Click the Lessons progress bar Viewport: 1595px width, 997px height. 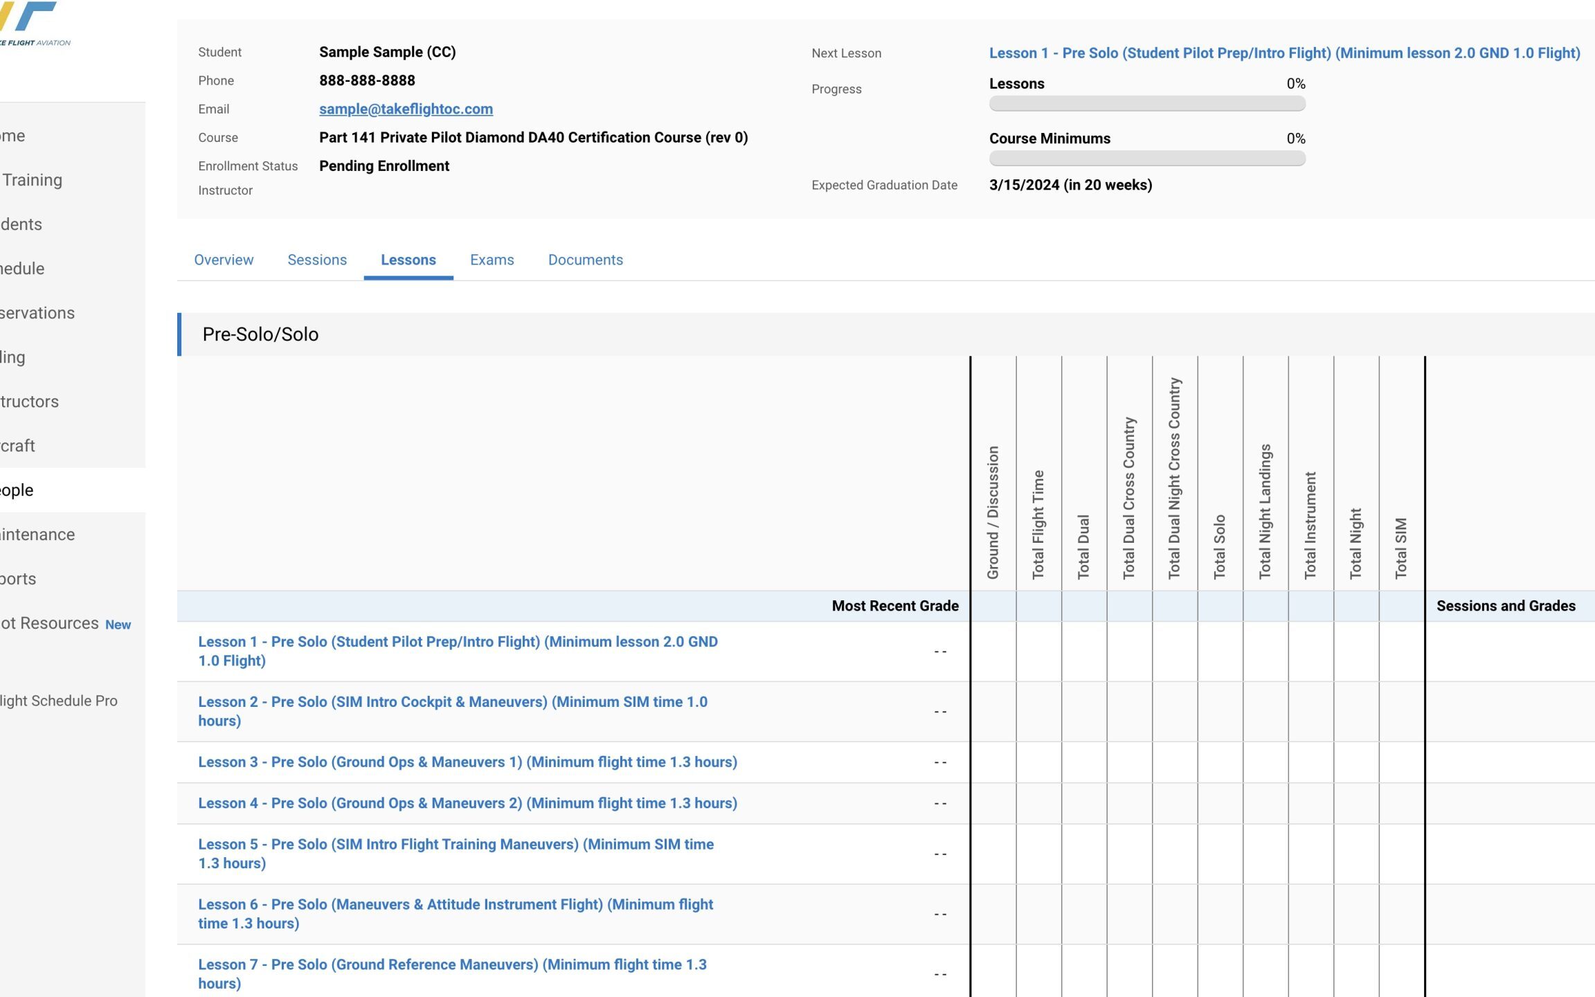coord(1147,104)
